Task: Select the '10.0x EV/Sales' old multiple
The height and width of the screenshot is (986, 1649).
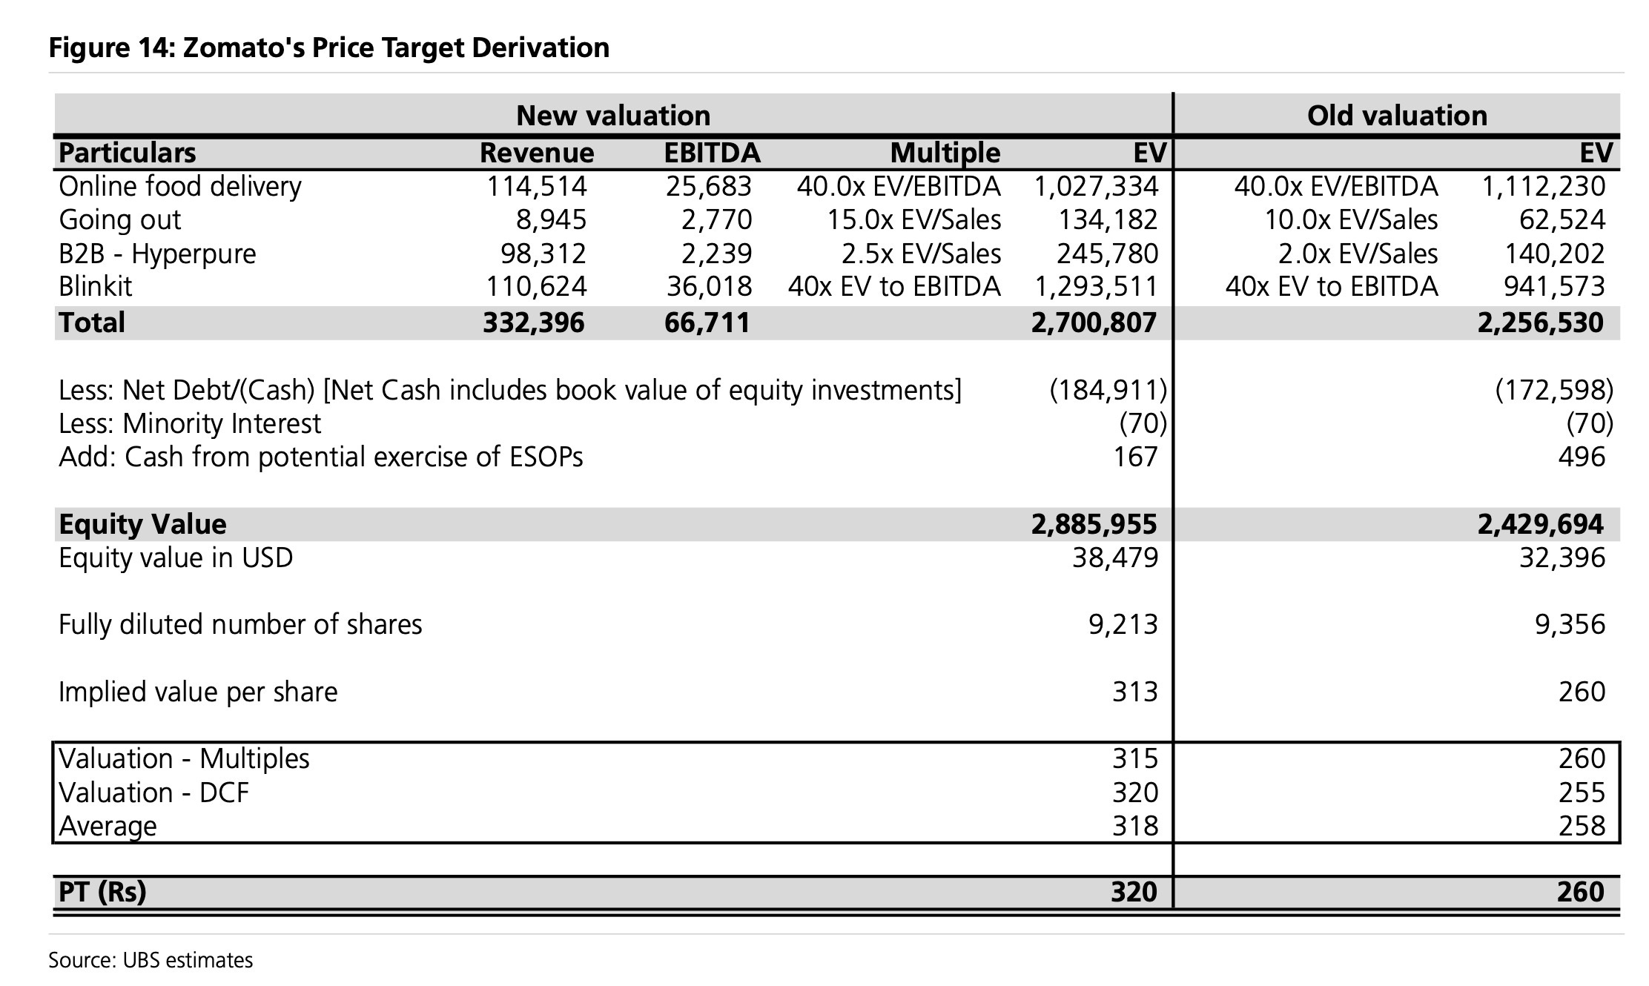Action: pos(1351,220)
